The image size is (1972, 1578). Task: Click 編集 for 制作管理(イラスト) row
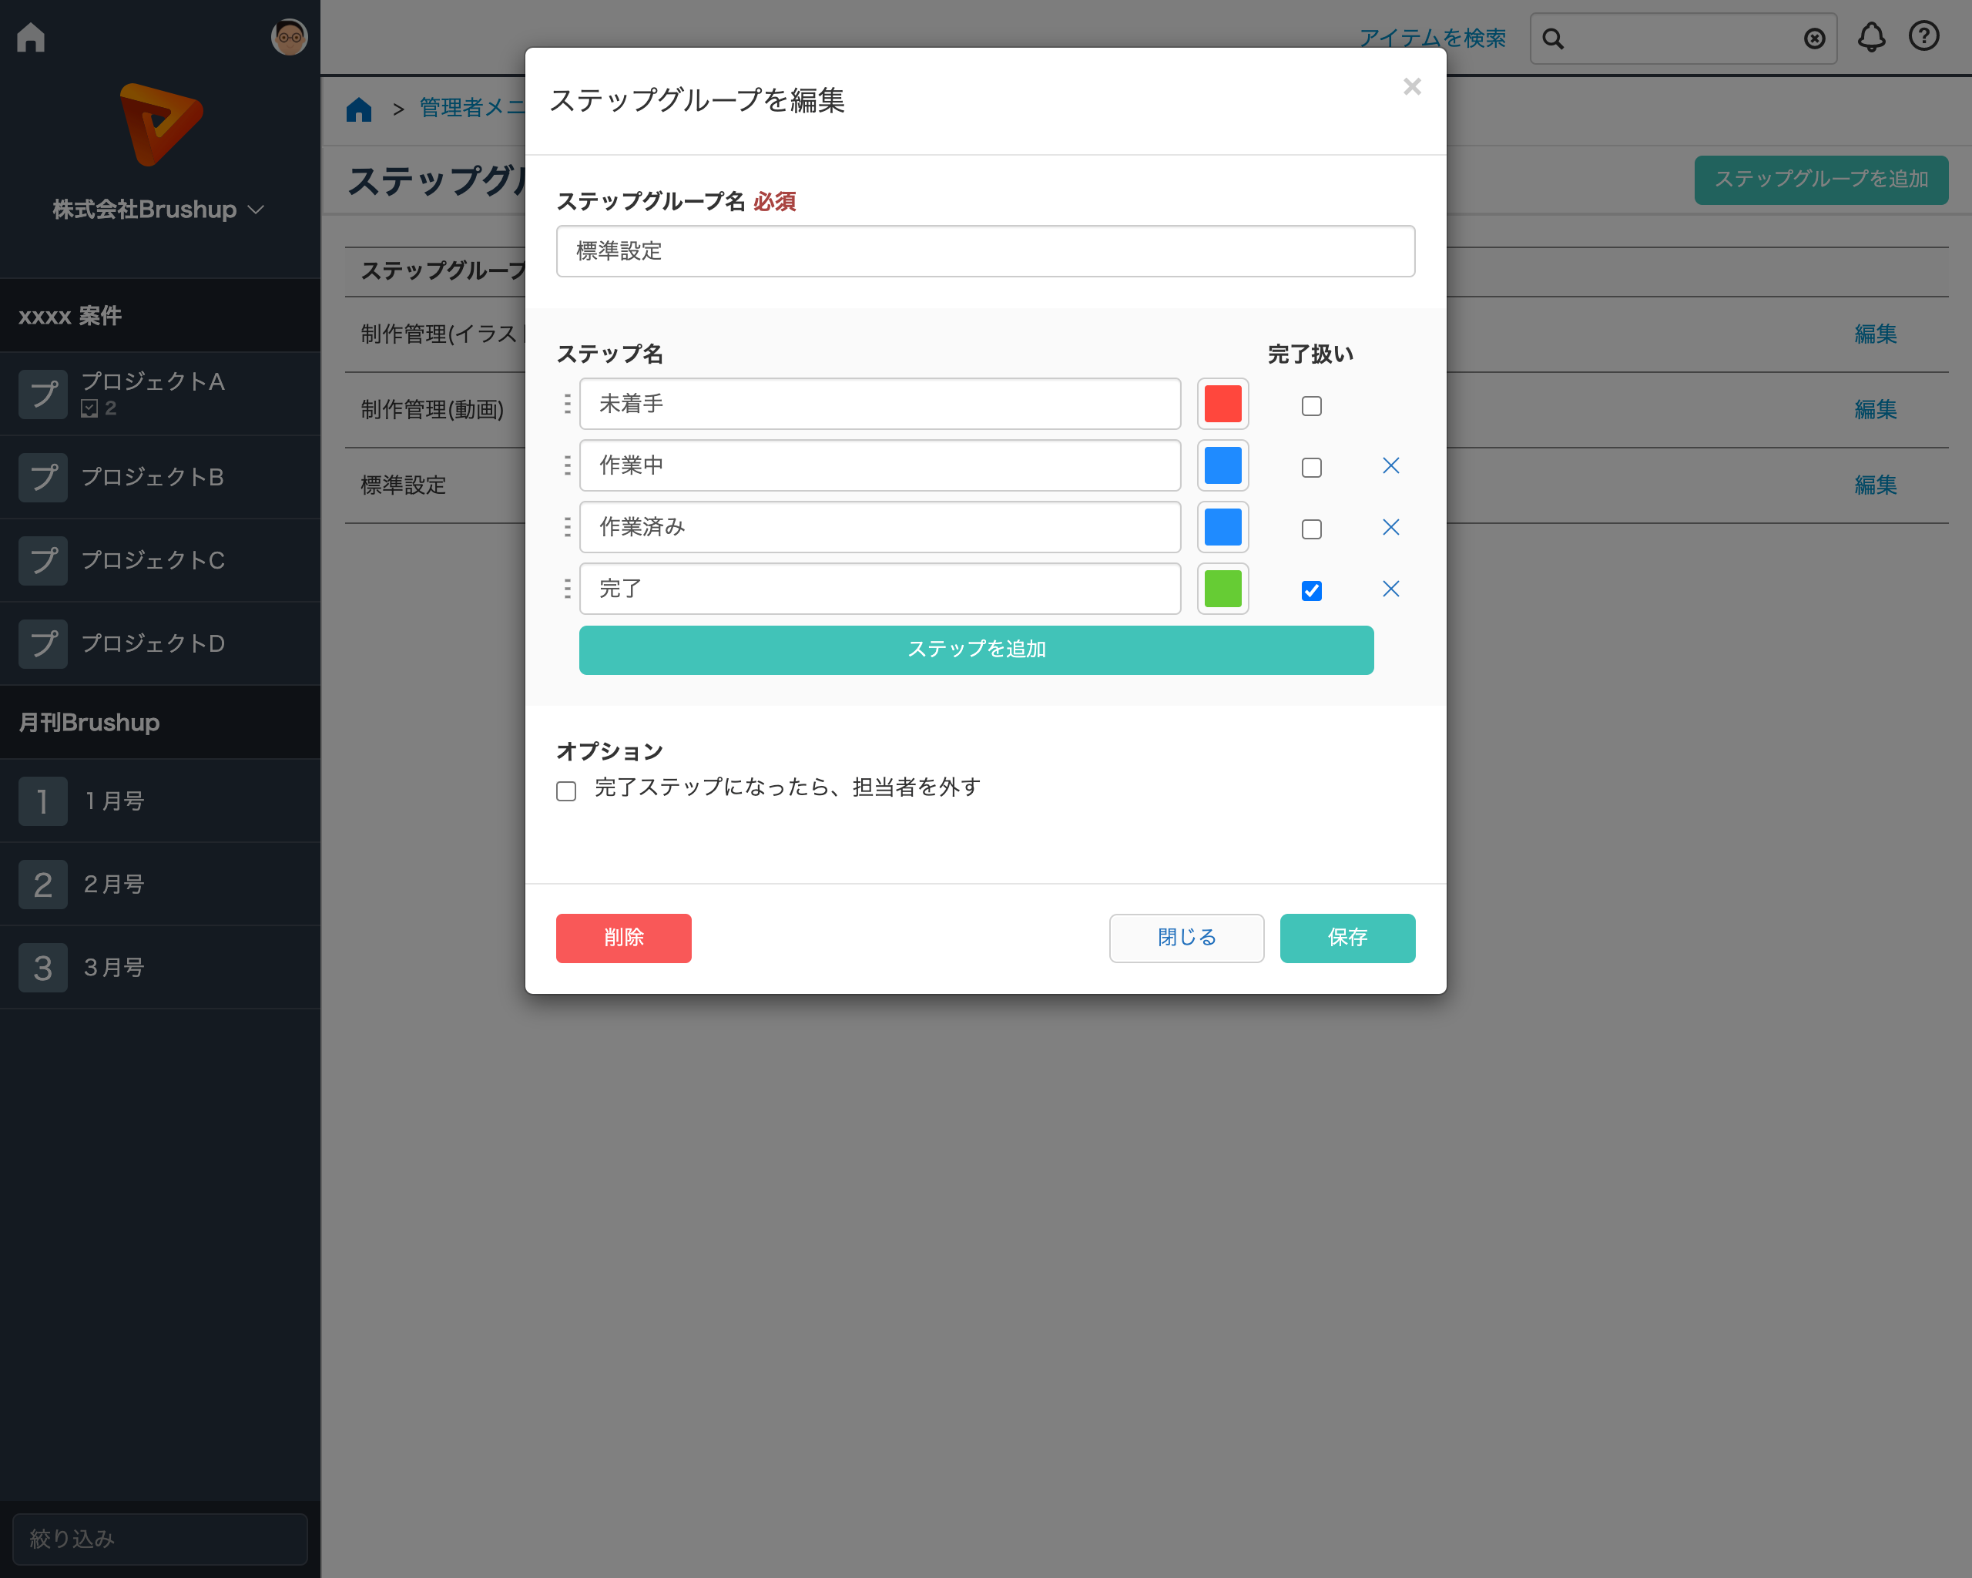1875,334
